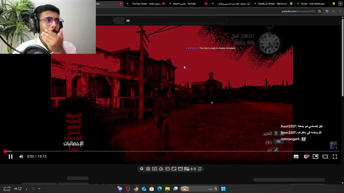
Task: Toggle subtitles captions button
Action: click(x=296, y=157)
